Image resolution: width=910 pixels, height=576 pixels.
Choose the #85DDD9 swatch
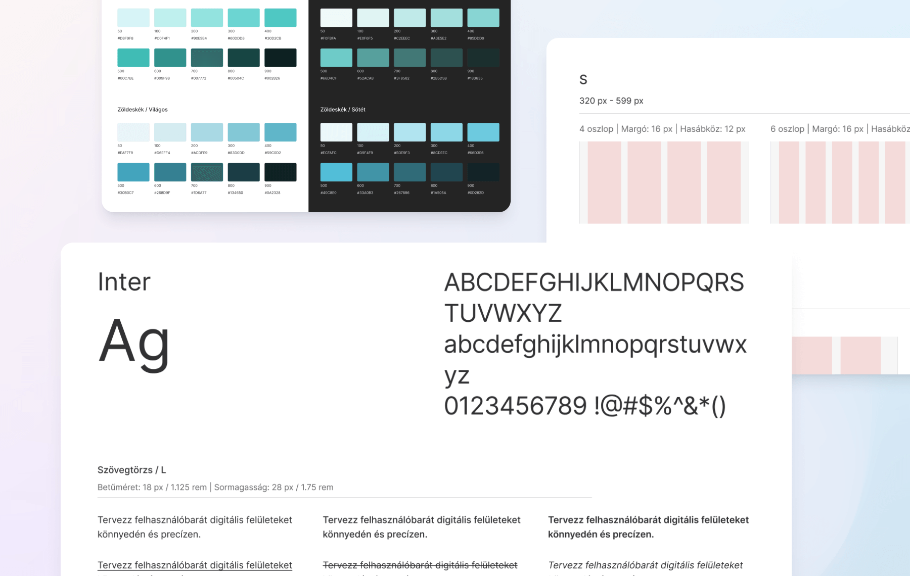click(483, 18)
